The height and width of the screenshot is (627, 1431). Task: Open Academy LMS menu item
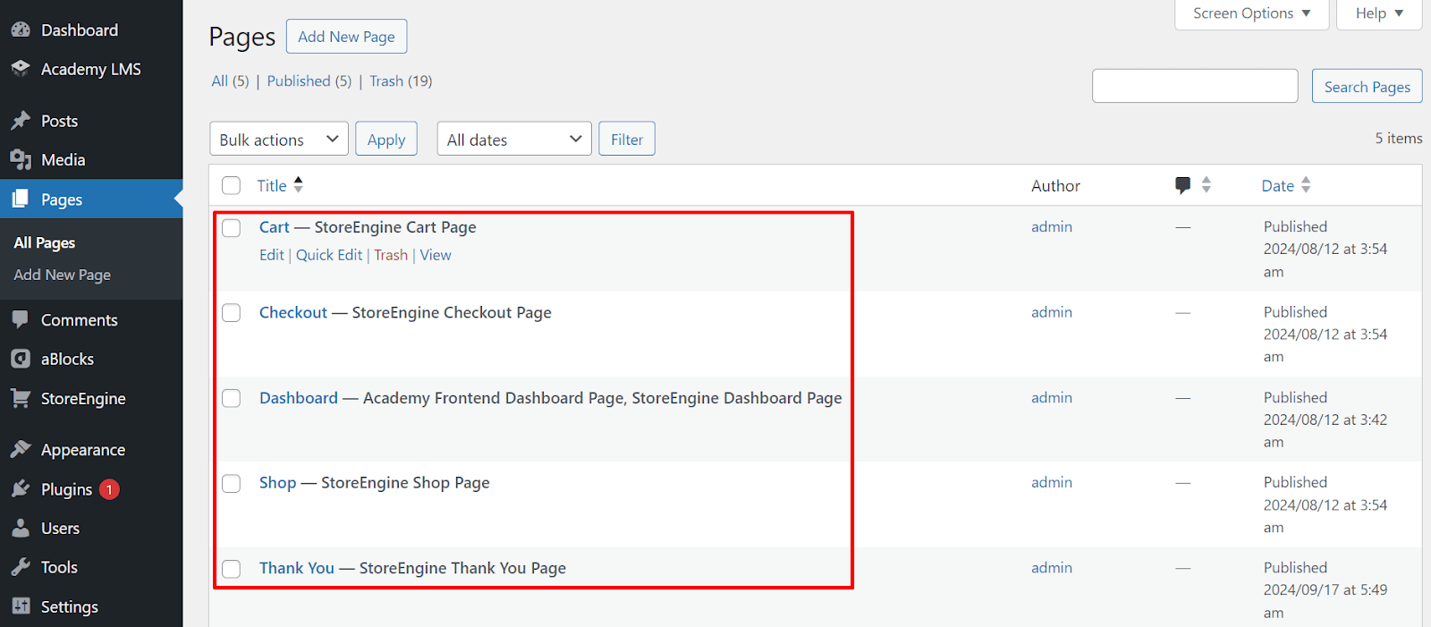[x=91, y=69]
